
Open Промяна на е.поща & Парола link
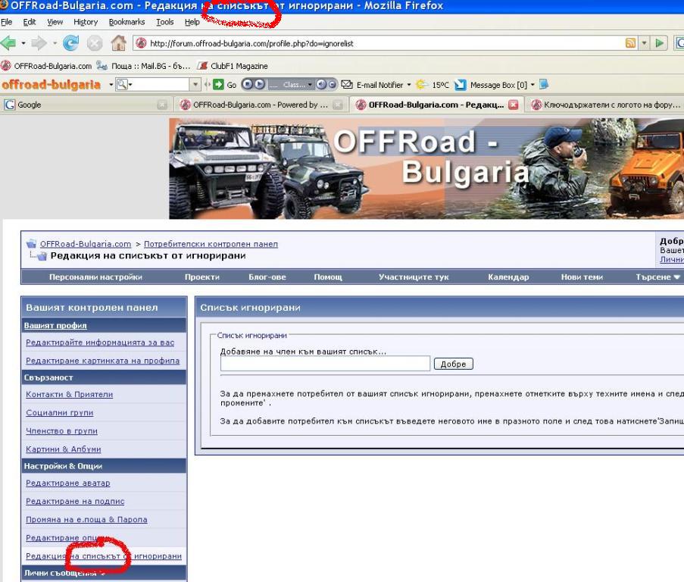click(x=86, y=520)
